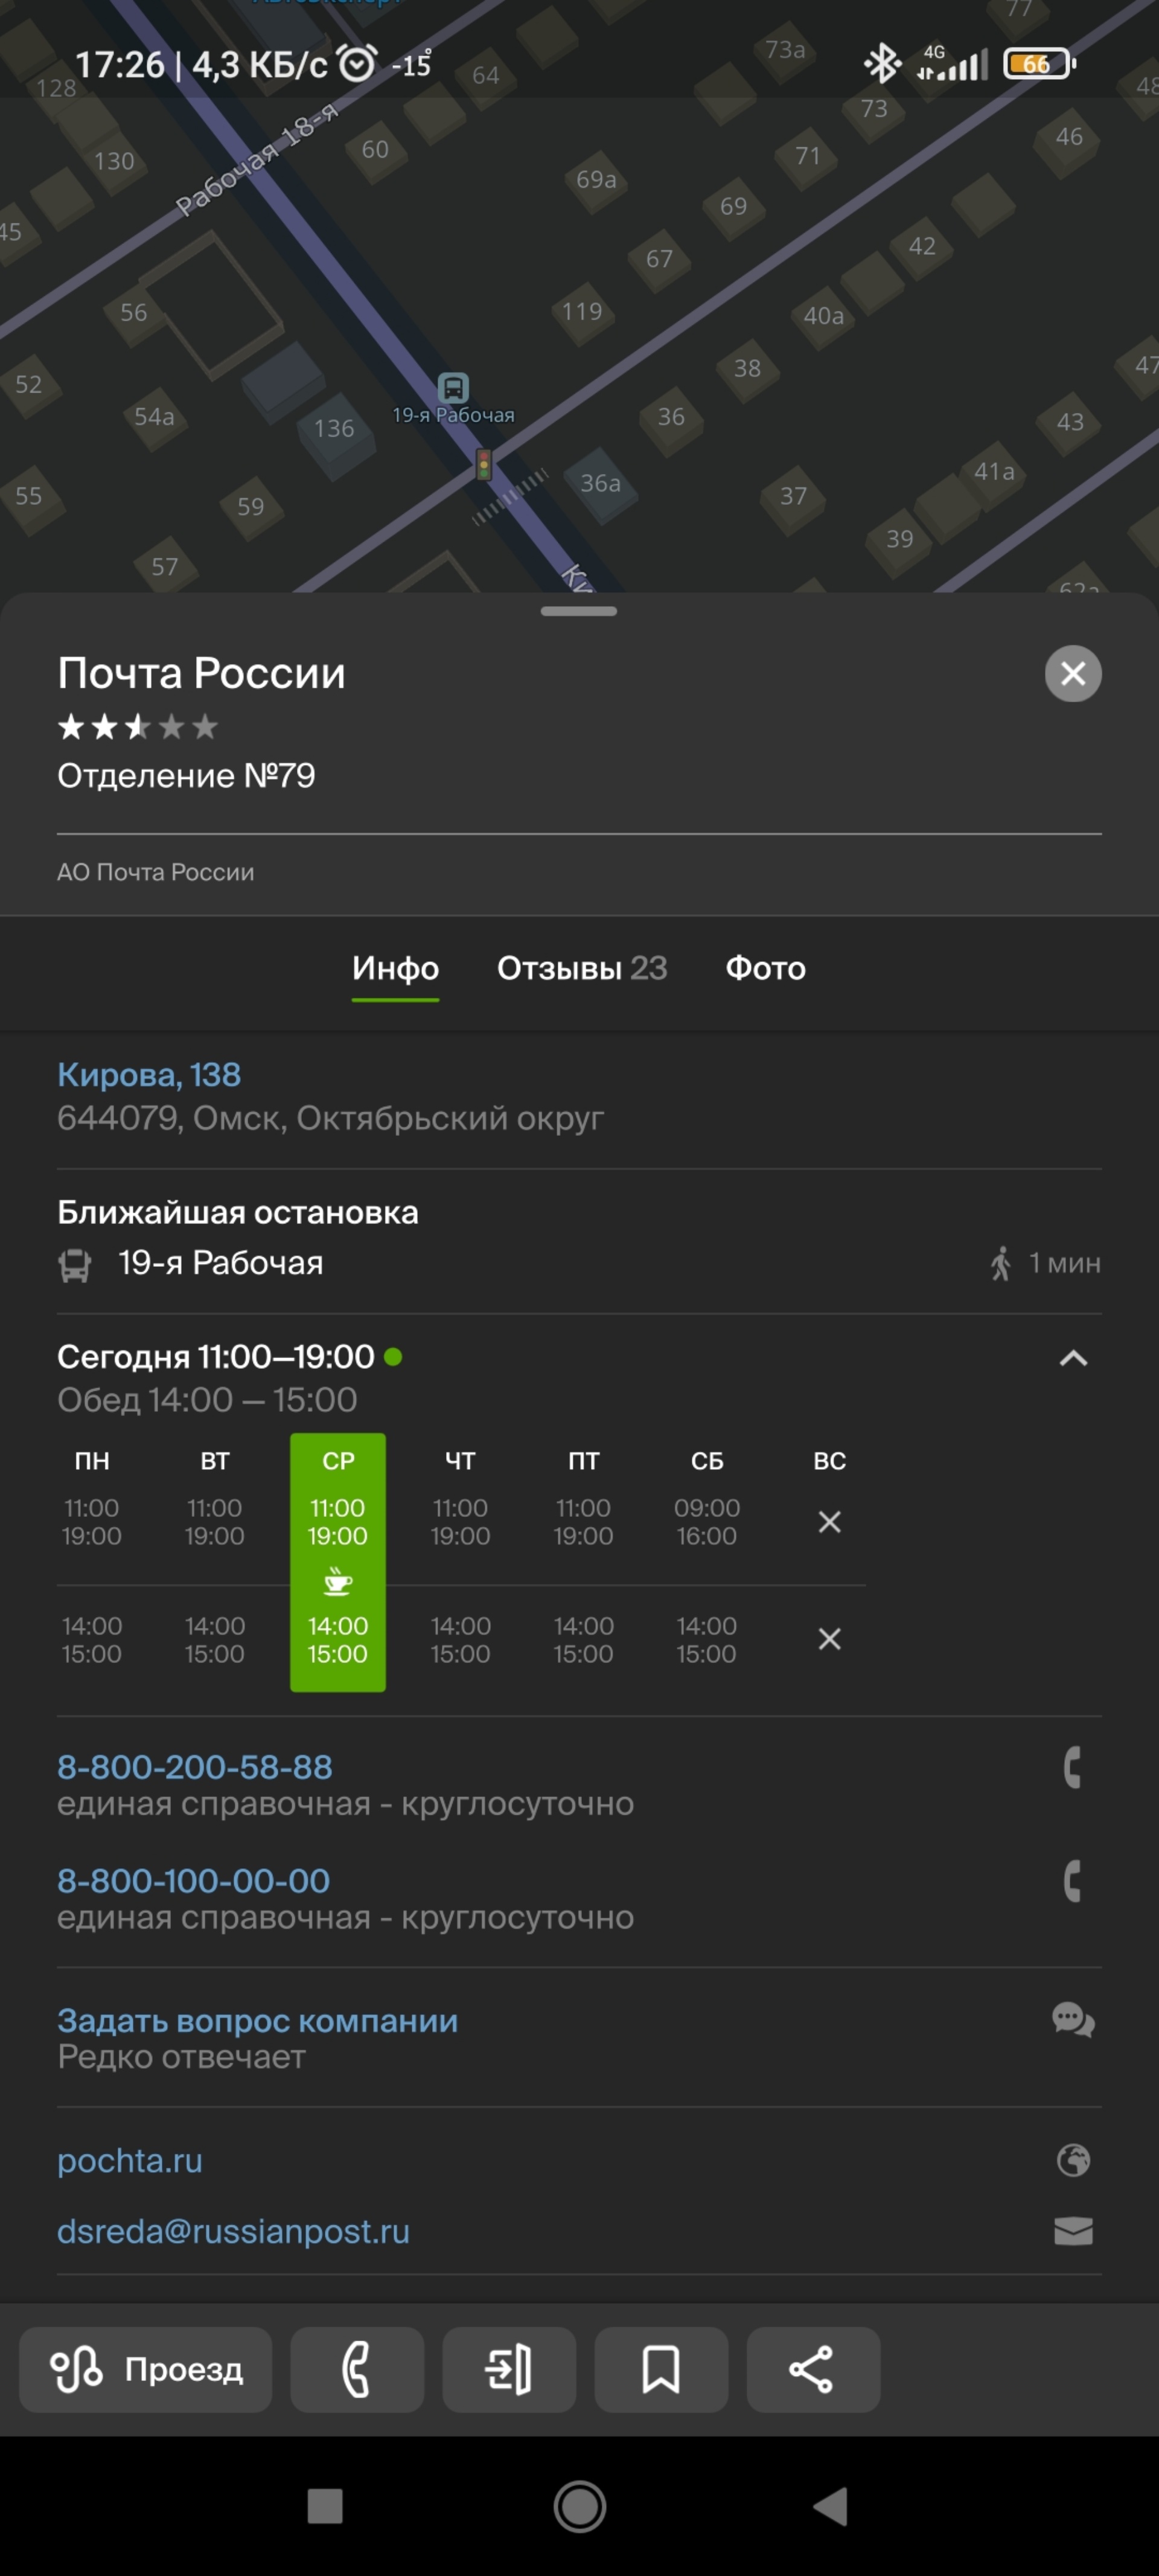
Task: Tap ВС closed cross mark
Action: (x=829, y=1522)
